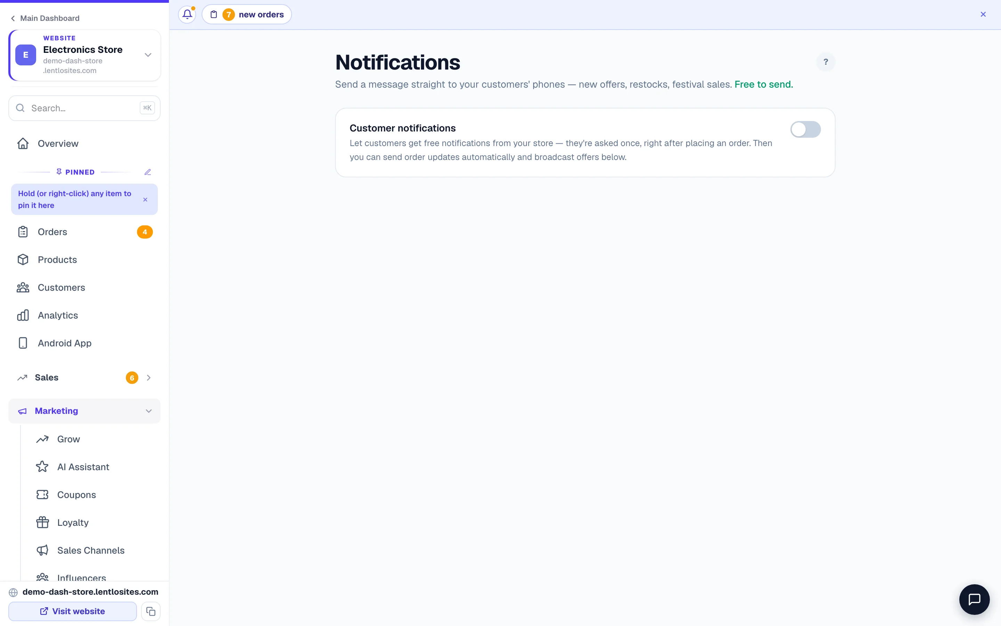The width and height of the screenshot is (1001, 626).
Task: Click the Coupons ticket icon
Action: coord(42,494)
